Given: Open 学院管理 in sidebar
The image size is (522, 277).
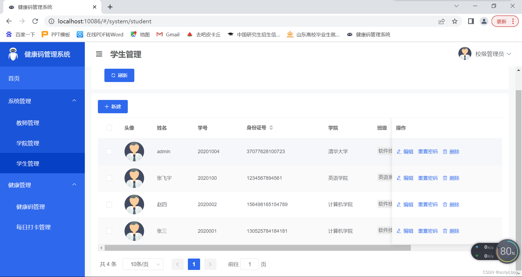Looking at the screenshot, I should [42, 143].
